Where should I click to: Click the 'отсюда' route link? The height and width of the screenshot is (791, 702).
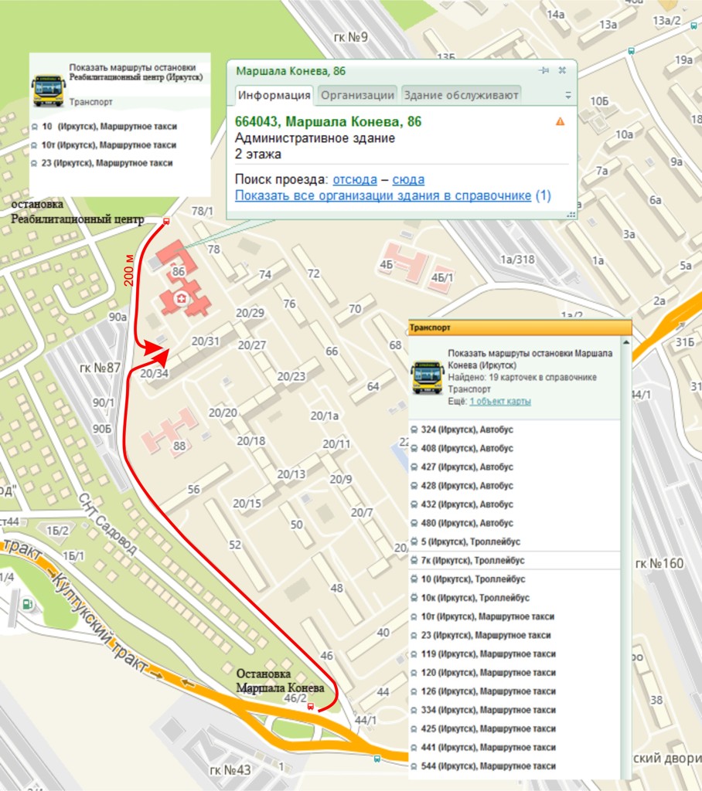pyautogui.click(x=355, y=179)
